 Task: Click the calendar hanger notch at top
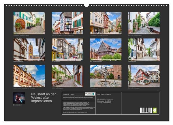(x=86, y=5)
